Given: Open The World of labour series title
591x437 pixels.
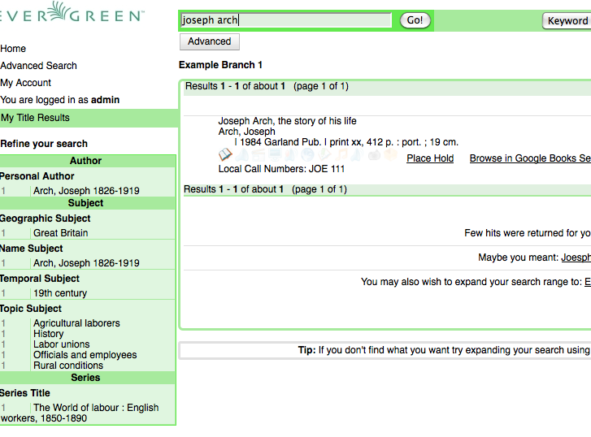Looking at the screenshot, I should pos(95,408).
